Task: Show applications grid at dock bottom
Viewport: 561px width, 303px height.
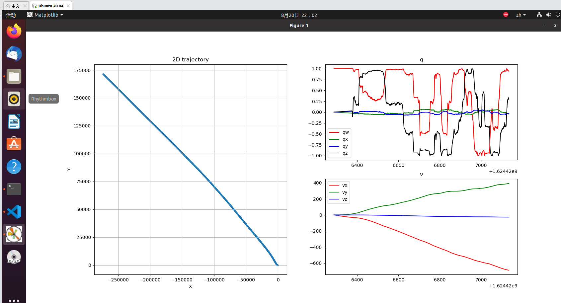Action: (x=14, y=300)
